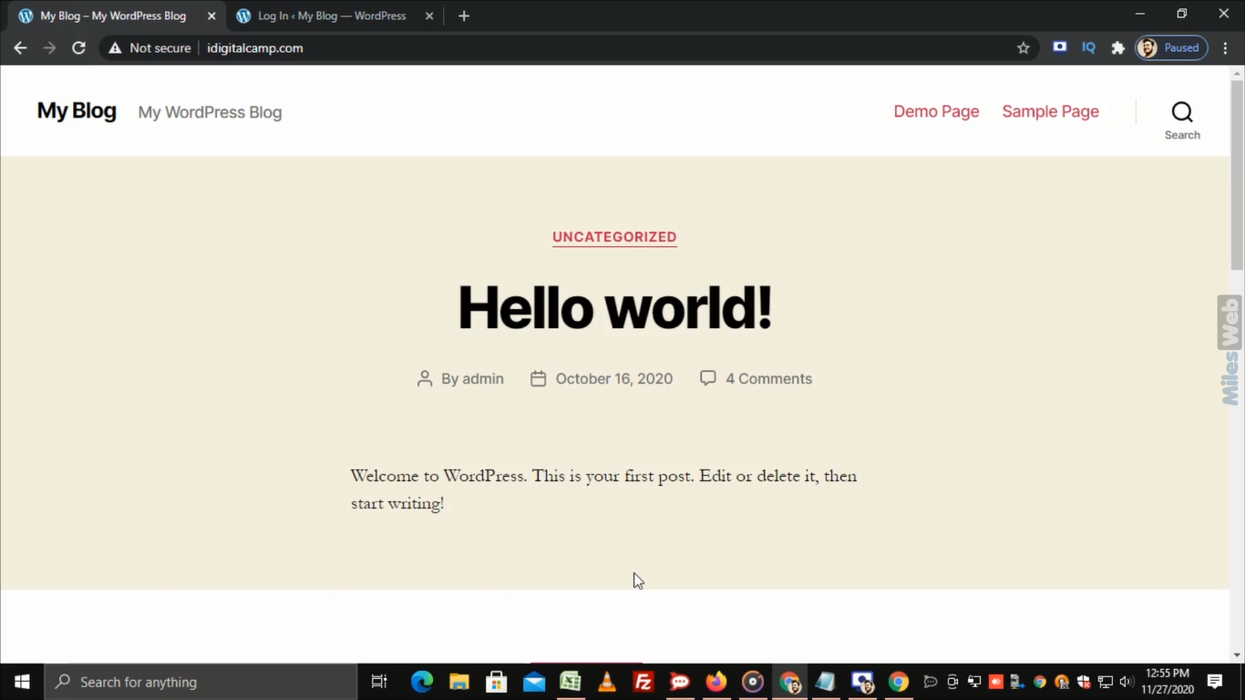Go back using the browser back arrow
The image size is (1245, 700).
tap(20, 48)
